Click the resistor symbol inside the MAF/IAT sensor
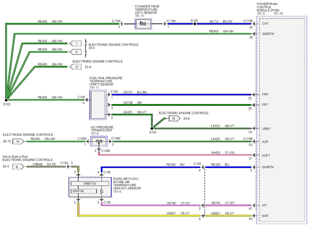 tap(101, 191)
